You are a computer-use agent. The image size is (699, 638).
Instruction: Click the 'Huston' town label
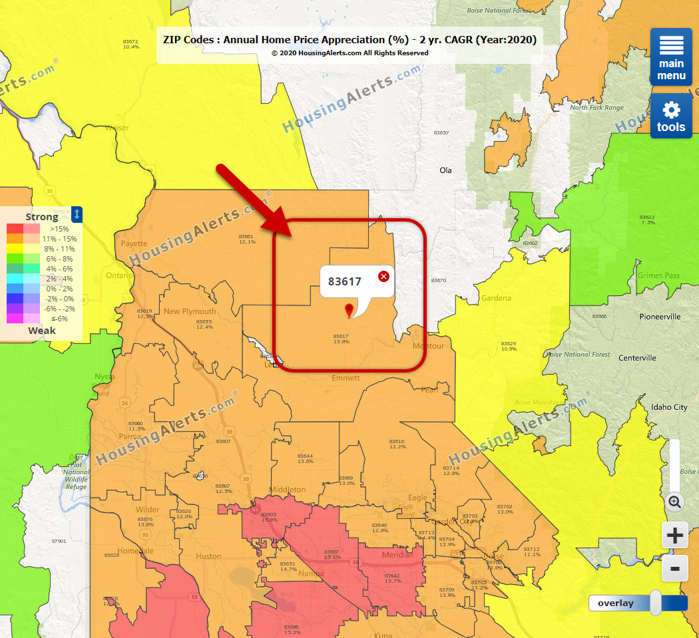click(208, 556)
